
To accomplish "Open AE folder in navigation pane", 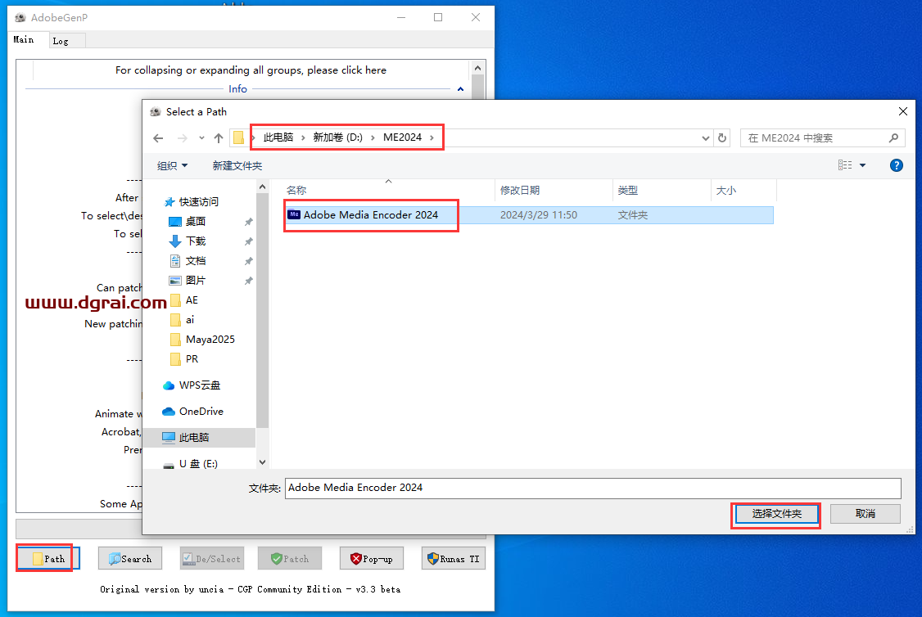I will [192, 300].
